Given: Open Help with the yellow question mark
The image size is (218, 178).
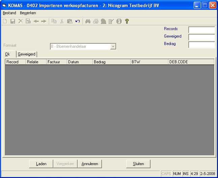Looking at the screenshot, I should pos(127,21).
